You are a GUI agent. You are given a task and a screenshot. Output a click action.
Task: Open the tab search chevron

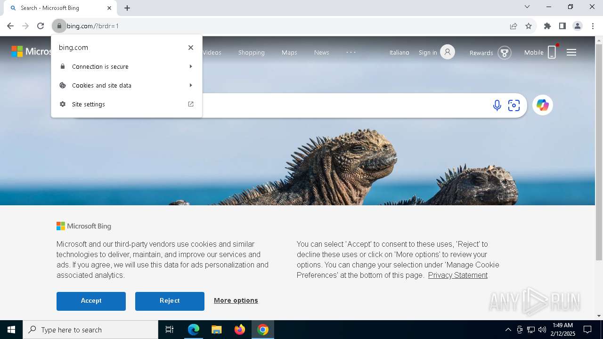coord(527,7)
